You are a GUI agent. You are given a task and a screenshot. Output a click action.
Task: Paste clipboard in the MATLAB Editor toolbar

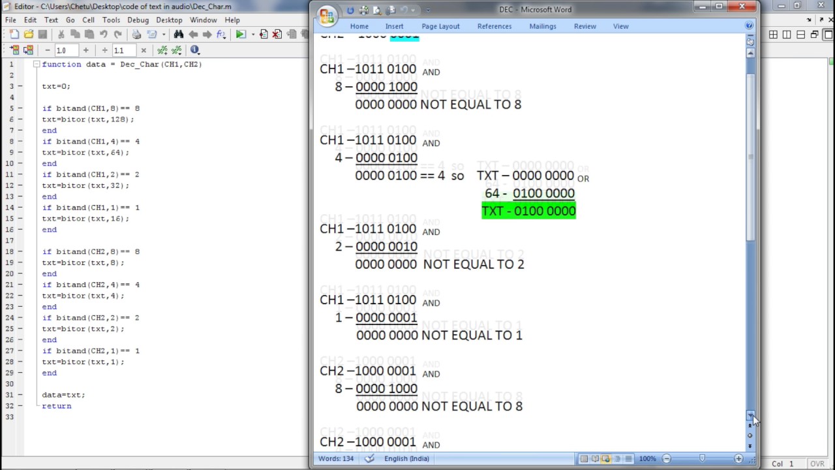point(89,35)
